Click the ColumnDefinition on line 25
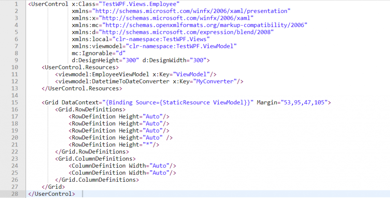Viewport: 390px width, 198px height. pos(122,173)
